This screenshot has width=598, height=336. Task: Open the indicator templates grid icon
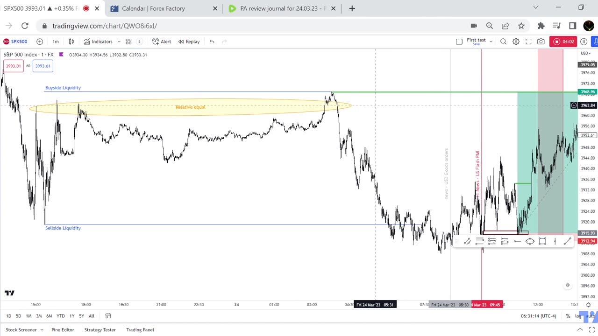[128, 42]
